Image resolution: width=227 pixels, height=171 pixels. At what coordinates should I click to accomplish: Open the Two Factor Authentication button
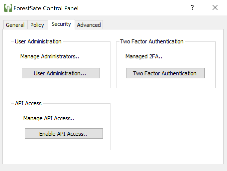pos(165,73)
